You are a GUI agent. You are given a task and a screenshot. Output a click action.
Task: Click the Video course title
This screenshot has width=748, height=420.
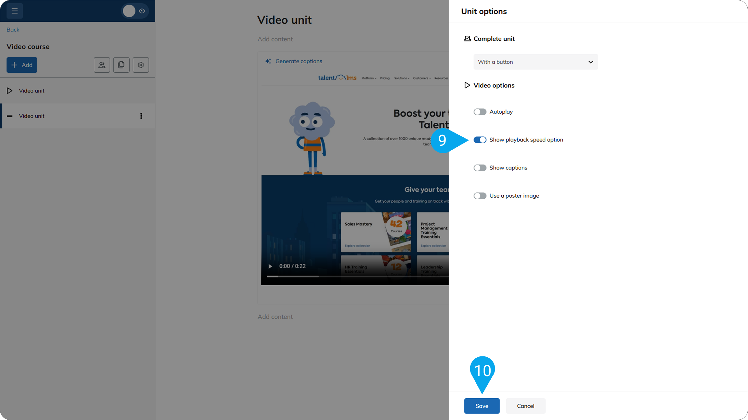click(x=28, y=46)
